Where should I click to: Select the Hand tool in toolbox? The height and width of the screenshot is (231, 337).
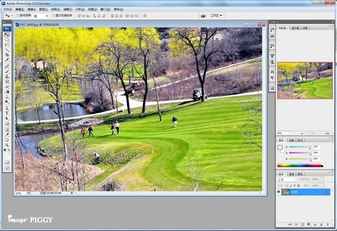pos(7,140)
